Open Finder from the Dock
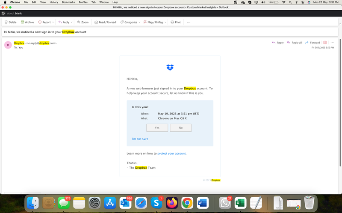The height and width of the screenshot is (213, 342). pos(33,203)
